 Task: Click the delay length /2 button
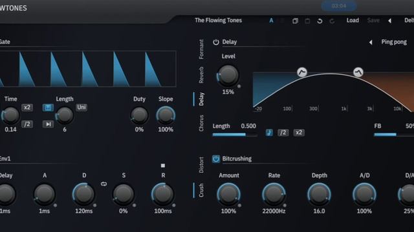tap(283, 133)
